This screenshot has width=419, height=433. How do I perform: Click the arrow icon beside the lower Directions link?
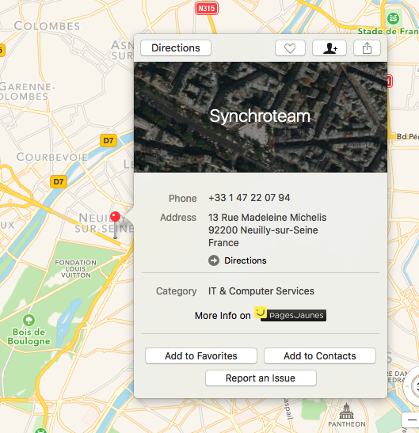[214, 260]
